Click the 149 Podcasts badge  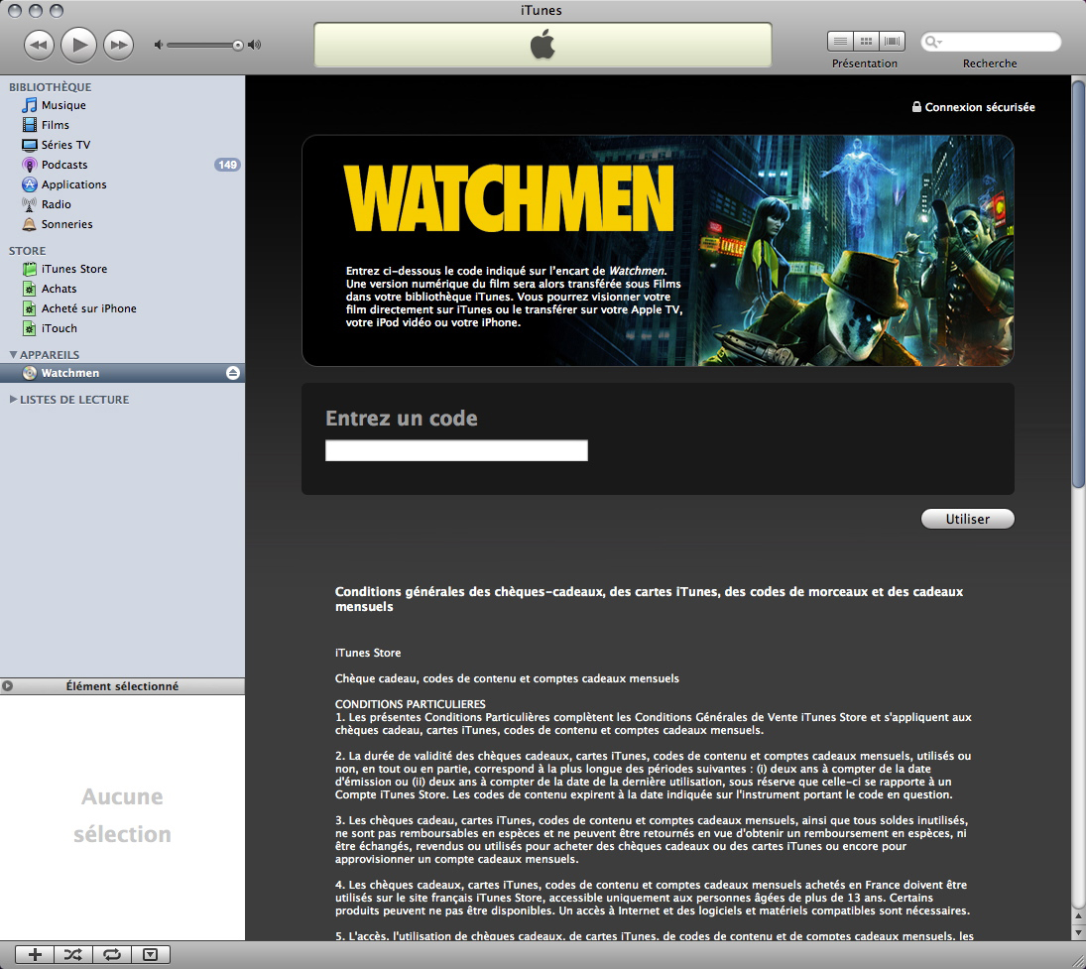(227, 165)
